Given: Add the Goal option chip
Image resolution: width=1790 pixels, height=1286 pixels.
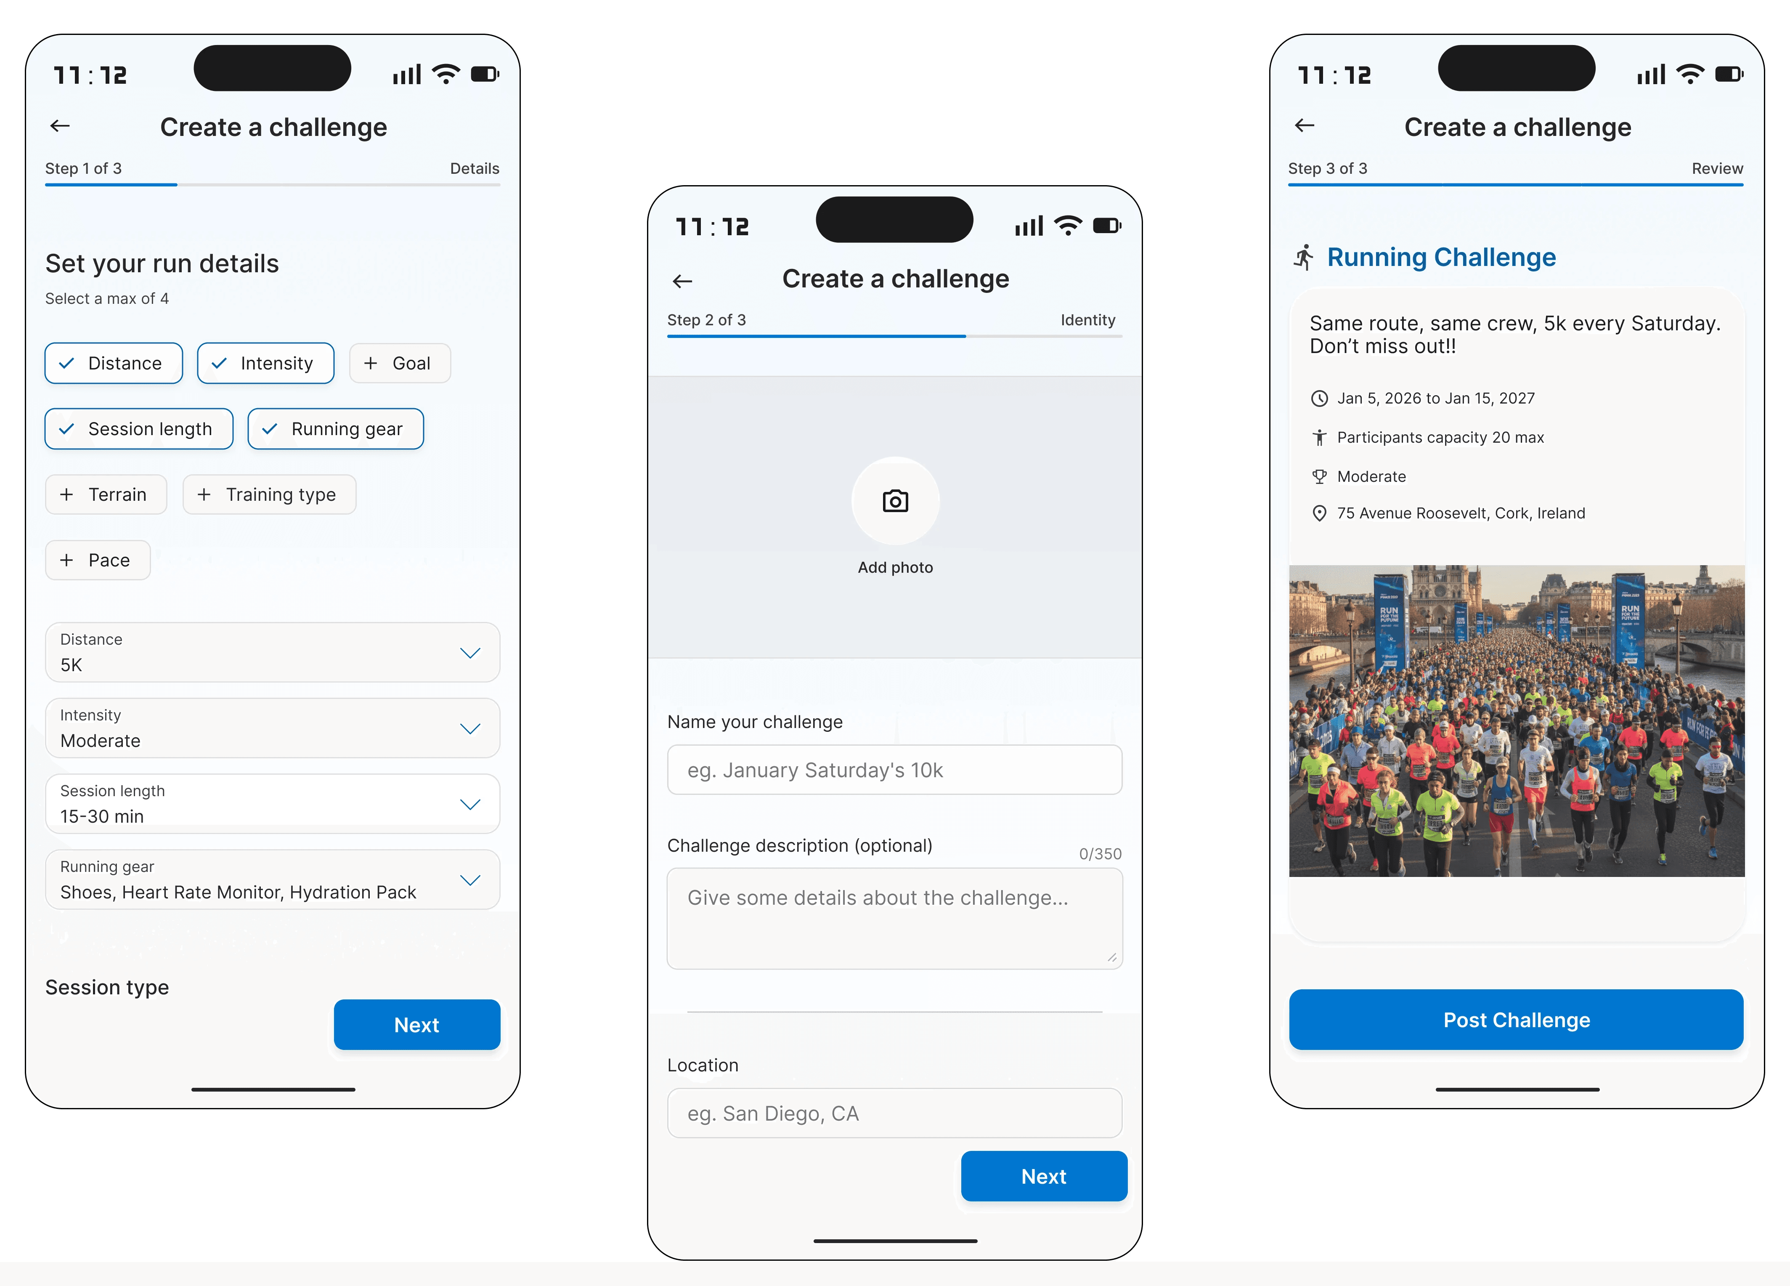Looking at the screenshot, I should coord(399,363).
